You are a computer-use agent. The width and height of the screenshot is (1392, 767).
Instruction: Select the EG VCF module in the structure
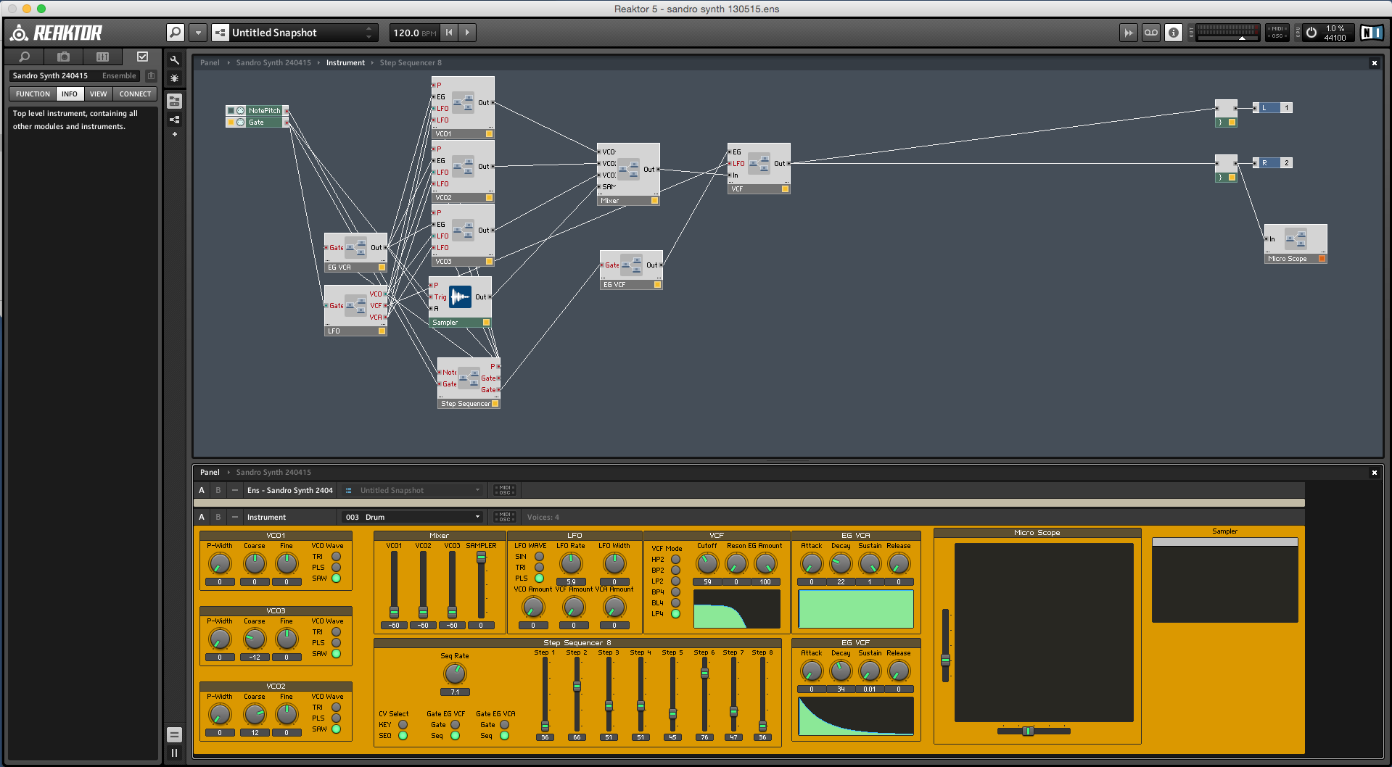click(631, 270)
